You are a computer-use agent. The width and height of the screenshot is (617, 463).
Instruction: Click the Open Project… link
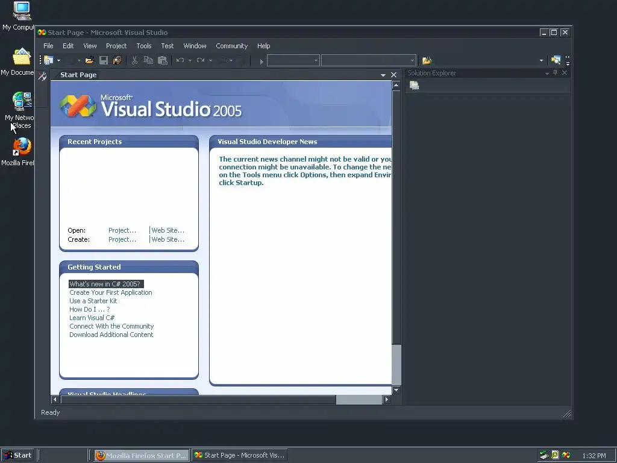point(122,230)
